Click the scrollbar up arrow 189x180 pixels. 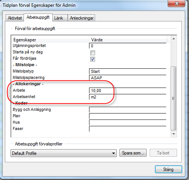click(174, 39)
